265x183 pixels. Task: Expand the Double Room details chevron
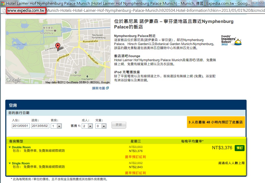point(10,147)
